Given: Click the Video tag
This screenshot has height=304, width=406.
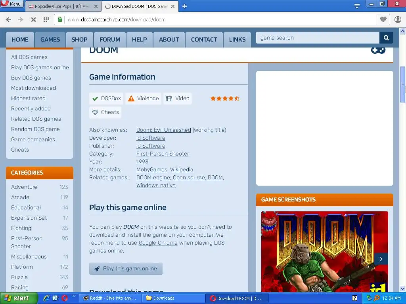Looking at the screenshot, I should [178, 99].
